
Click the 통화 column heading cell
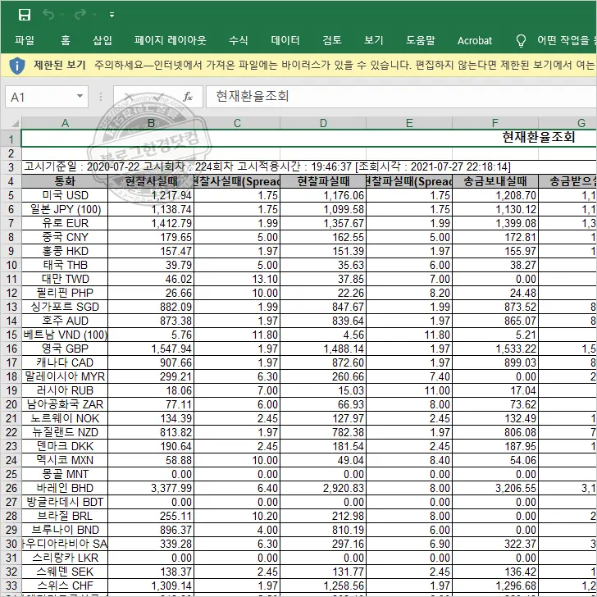pyautogui.click(x=65, y=181)
